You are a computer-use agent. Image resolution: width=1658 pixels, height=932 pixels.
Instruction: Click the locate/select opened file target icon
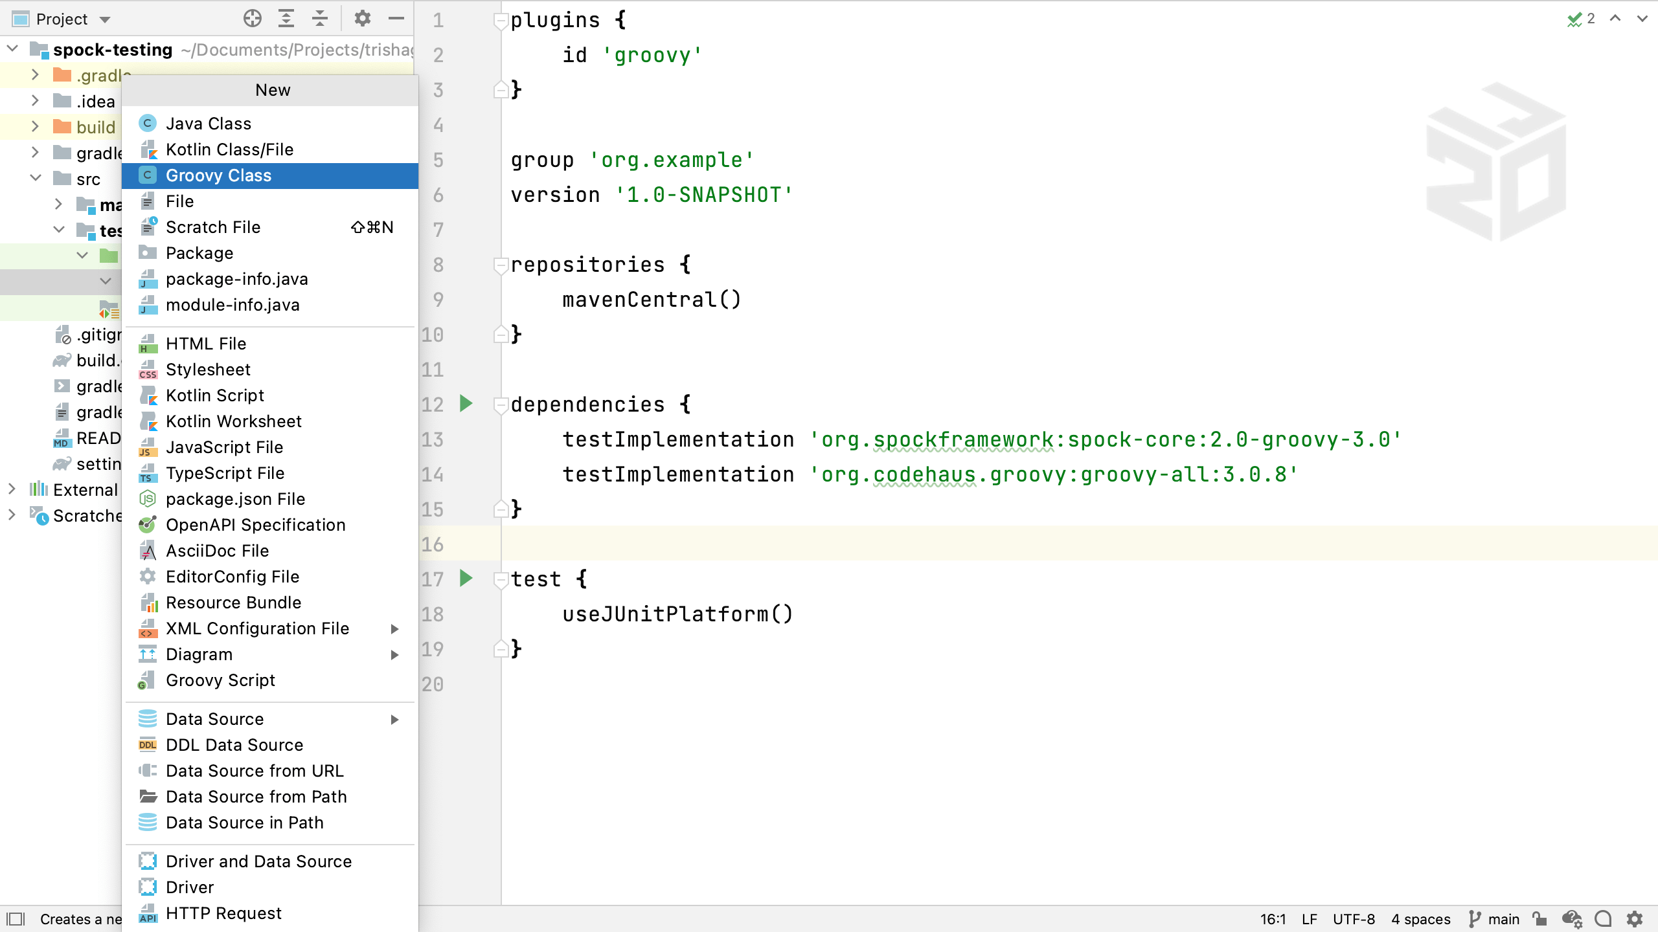click(x=252, y=19)
